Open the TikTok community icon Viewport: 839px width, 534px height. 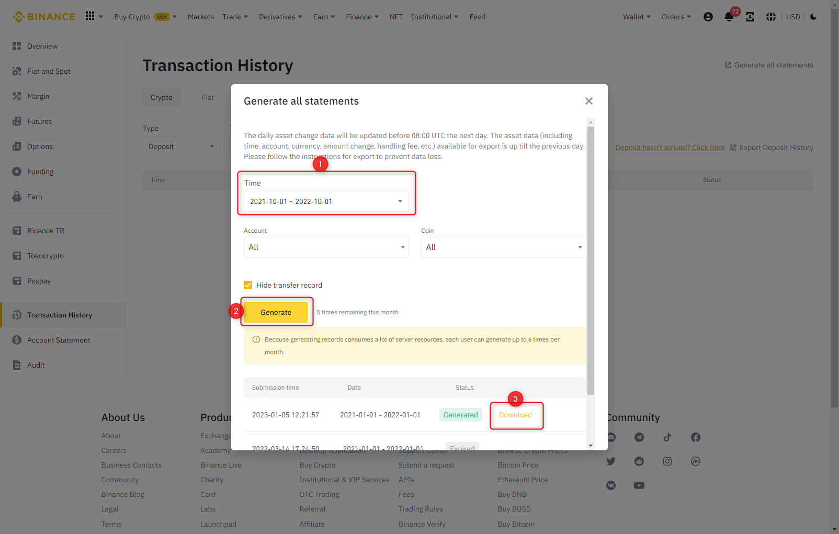(667, 437)
